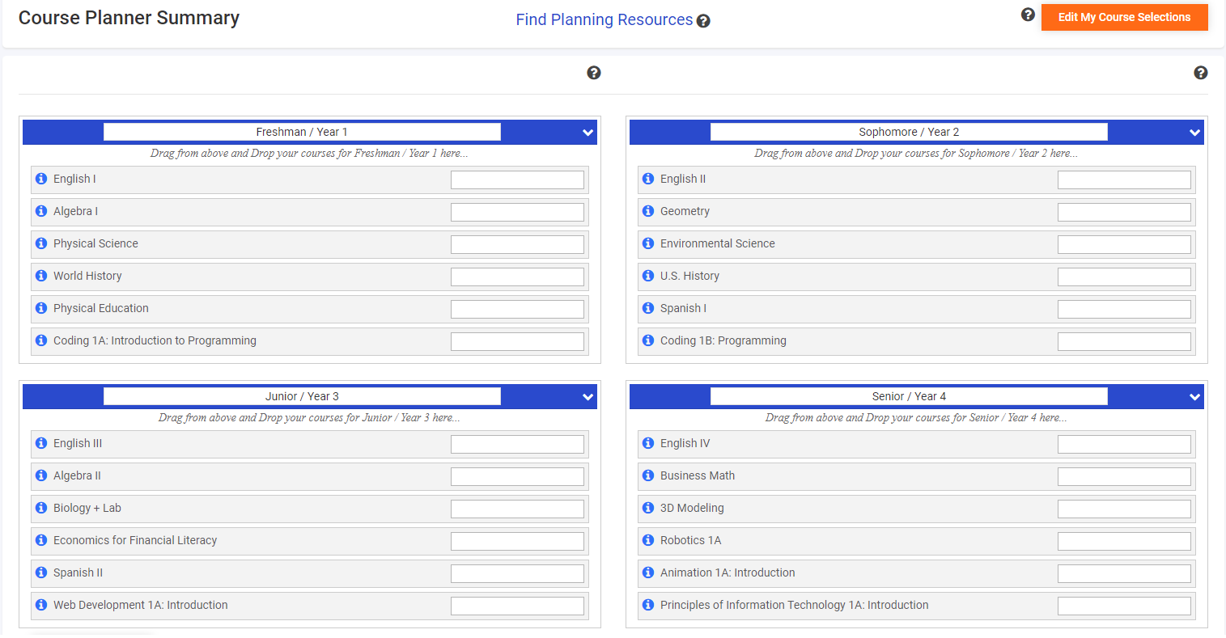Collapse the Sophomore / Year 2 panel chevron
The height and width of the screenshot is (638, 1226).
click(x=1195, y=133)
